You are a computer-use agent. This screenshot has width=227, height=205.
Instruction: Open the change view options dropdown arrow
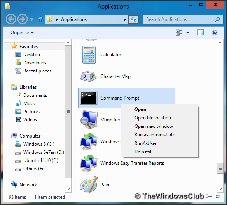[187, 33]
